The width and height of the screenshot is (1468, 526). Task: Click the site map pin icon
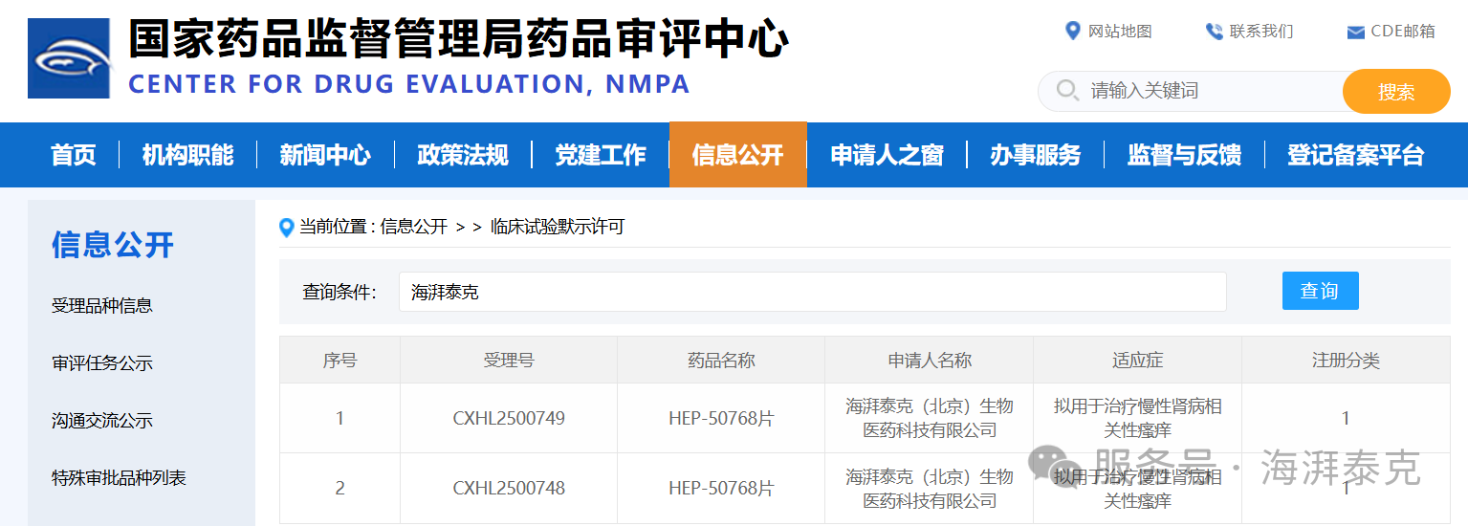point(1072,32)
